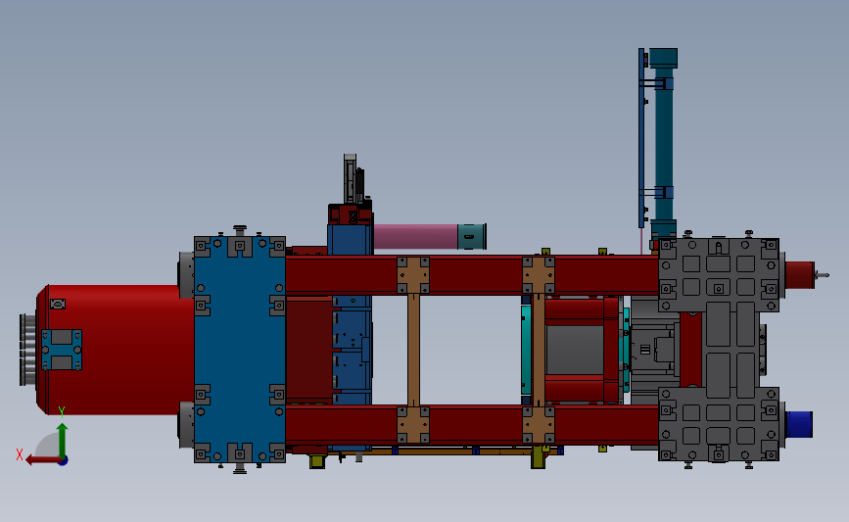Select the thin blue vertical rail beside the teal cylinder
Image resolution: width=849 pixels, height=522 pixels.
click(x=641, y=138)
